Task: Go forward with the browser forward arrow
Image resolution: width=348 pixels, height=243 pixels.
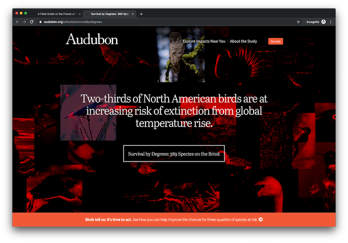Action: click(x=24, y=22)
